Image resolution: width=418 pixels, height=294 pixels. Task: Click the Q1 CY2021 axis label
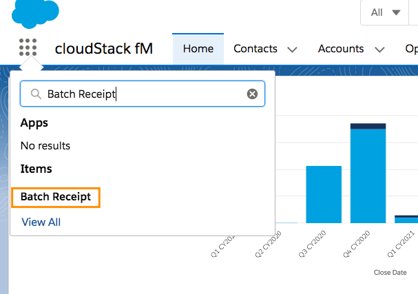click(401, 244)
